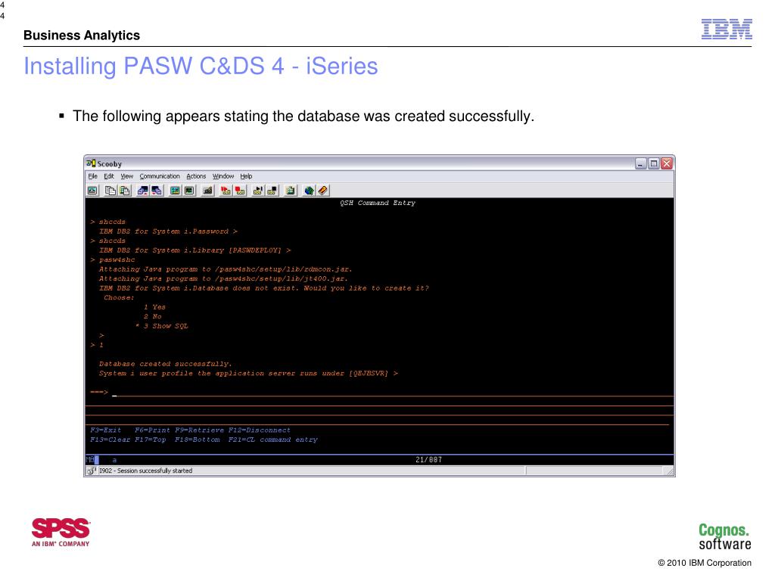775x581 pixels.
Task: Click the Play macro icon
Action: click(x=257, y=190)
